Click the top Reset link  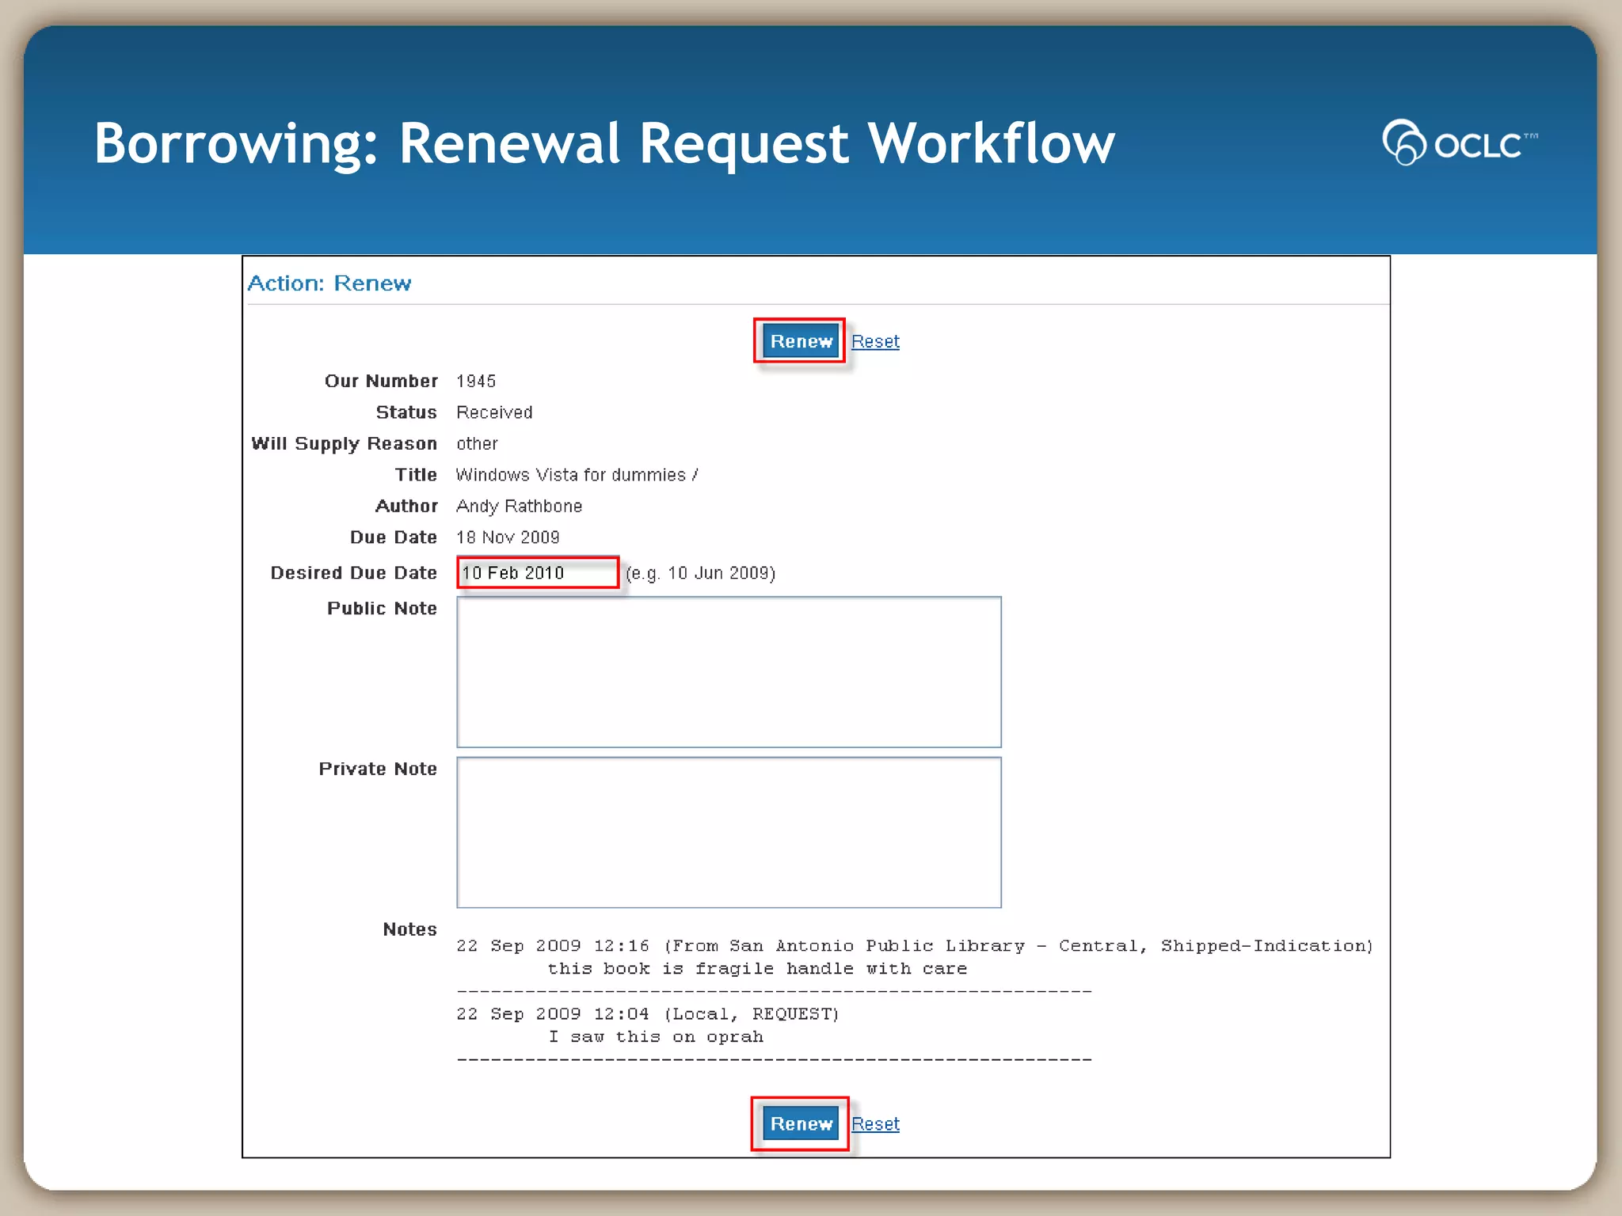(875, 341)
